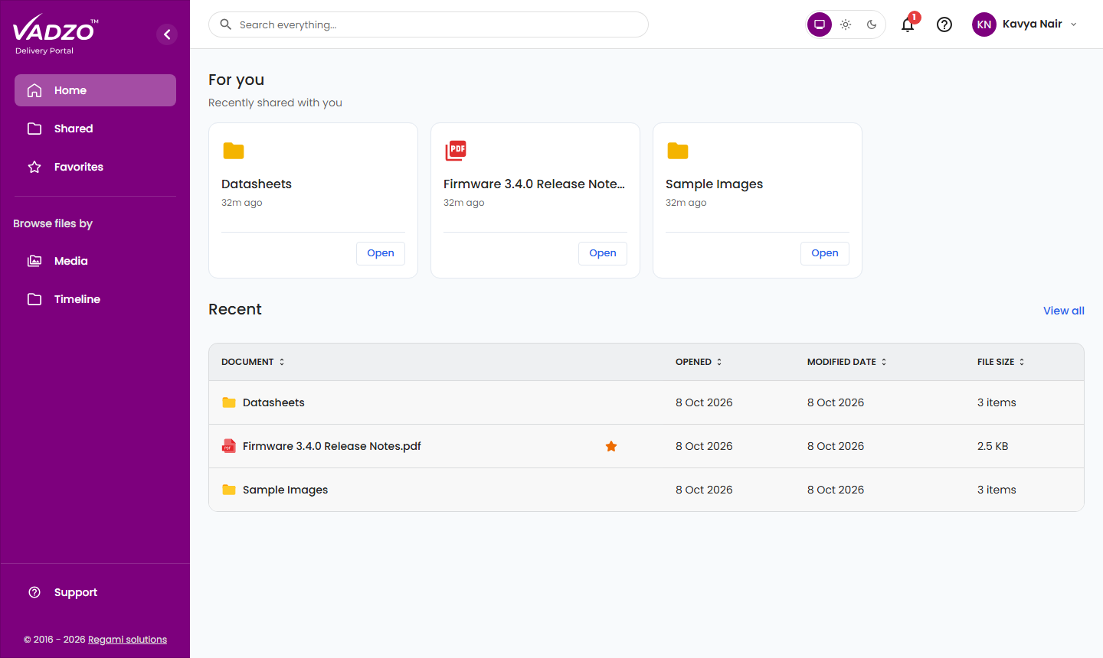This screenshot has width=1103, height=658.
Task: Click the Datasheets card folder icon
Action: click(x=234, y=151)
